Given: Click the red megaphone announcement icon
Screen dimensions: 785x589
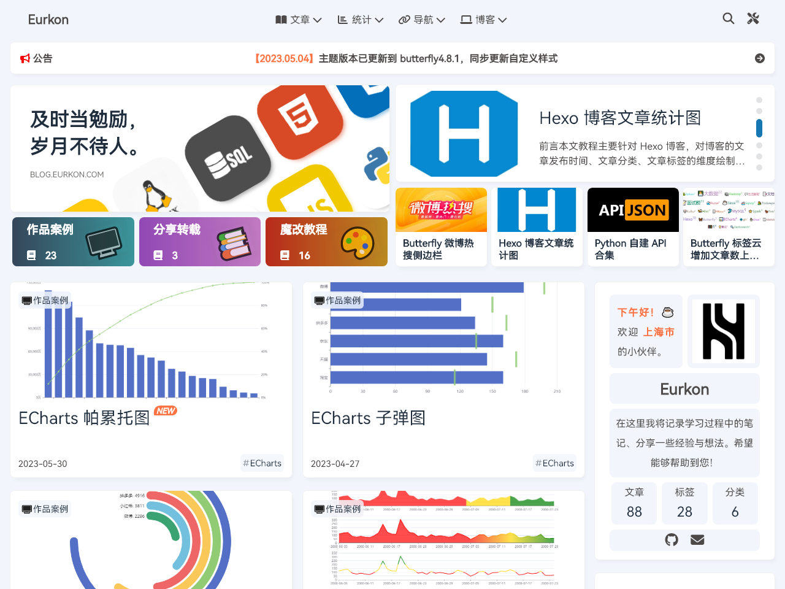Looking at the screenshot, I should [x=25, y=58].
